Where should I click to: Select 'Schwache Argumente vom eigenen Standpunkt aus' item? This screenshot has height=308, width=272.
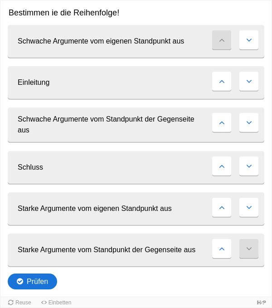(x=136, y=41)
